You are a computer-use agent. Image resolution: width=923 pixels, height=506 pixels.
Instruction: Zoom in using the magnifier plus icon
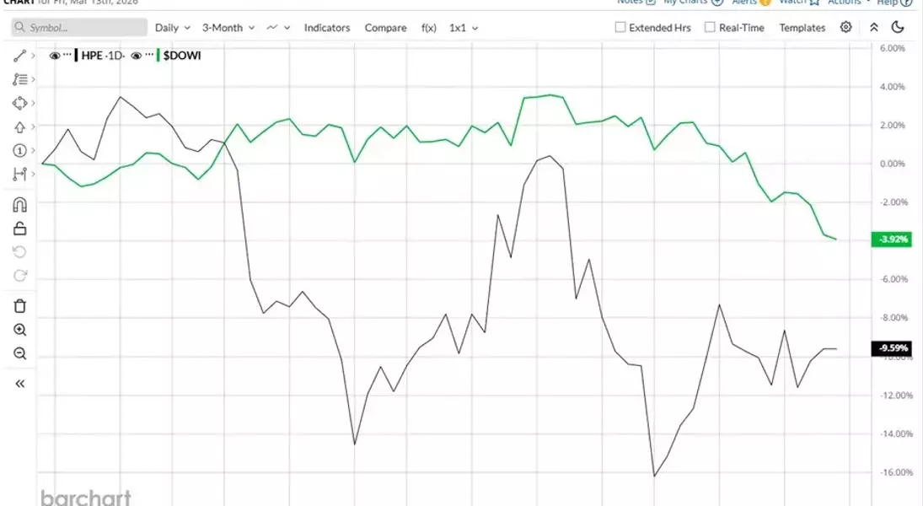pos(20,330)
